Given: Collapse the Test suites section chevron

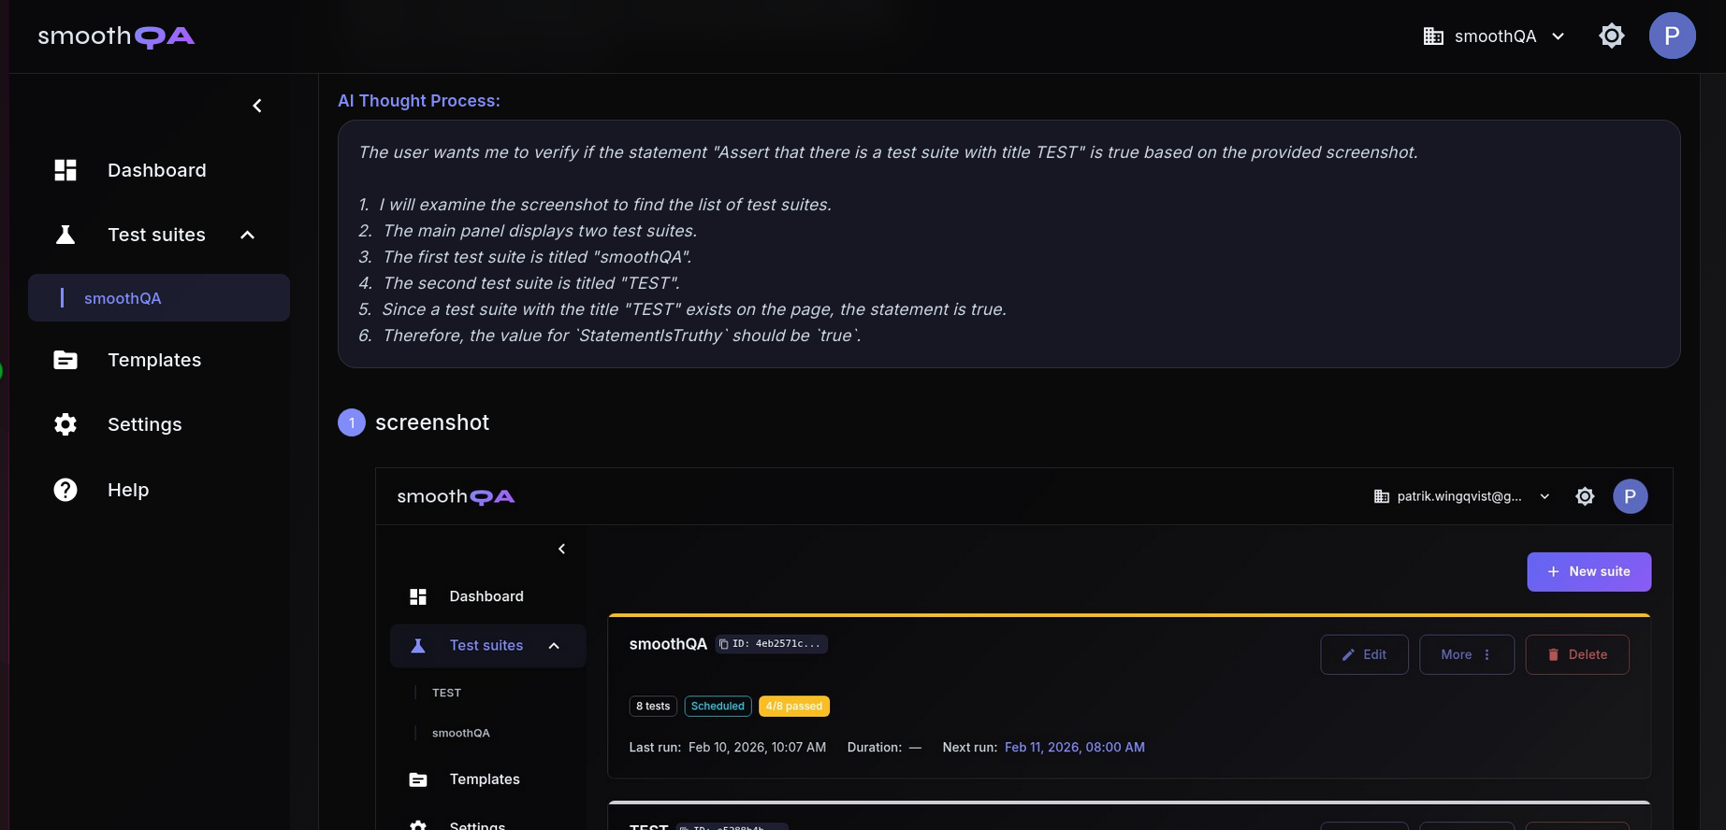Looking at the screenshot, I should tap(247, 235).
